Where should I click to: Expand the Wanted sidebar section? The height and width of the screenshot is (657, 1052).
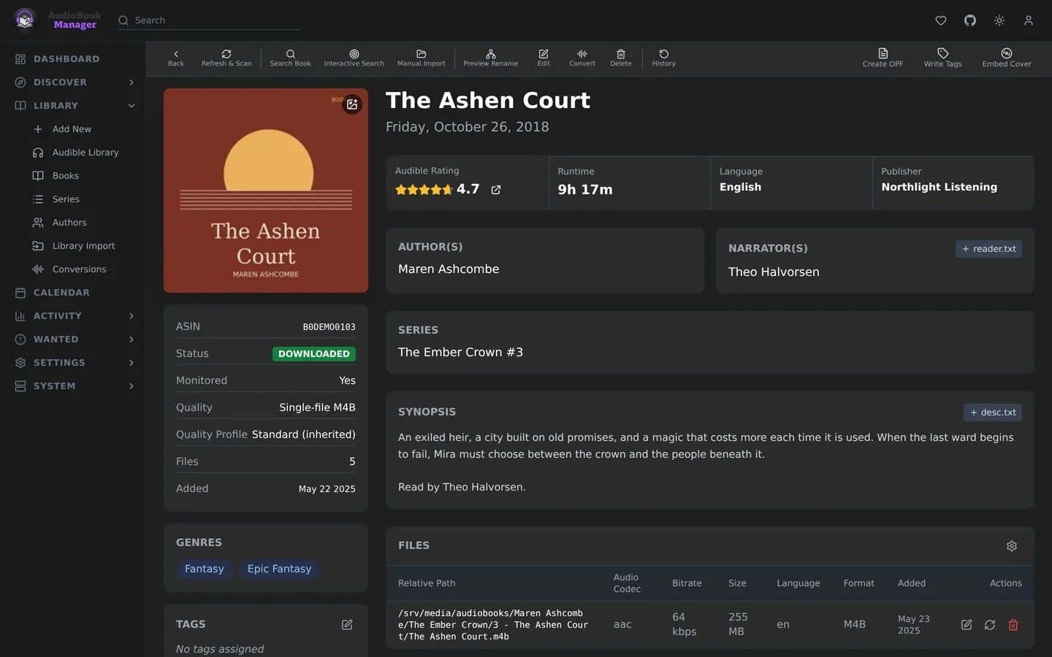[131, 339]
